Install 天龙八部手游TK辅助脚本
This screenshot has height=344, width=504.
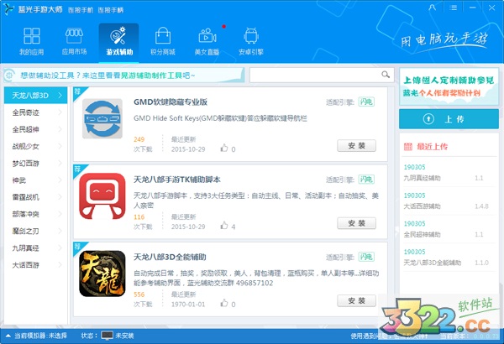point(356,223)
